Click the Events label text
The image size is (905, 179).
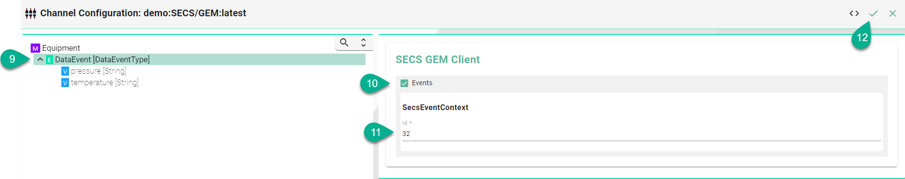(422, 83)
